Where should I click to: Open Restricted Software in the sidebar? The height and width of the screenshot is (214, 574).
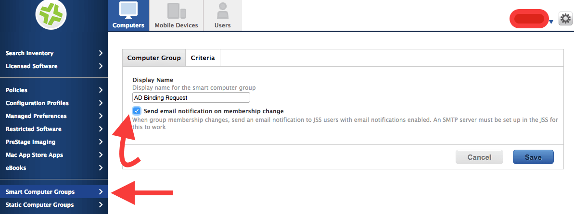(x=54, y=129)
